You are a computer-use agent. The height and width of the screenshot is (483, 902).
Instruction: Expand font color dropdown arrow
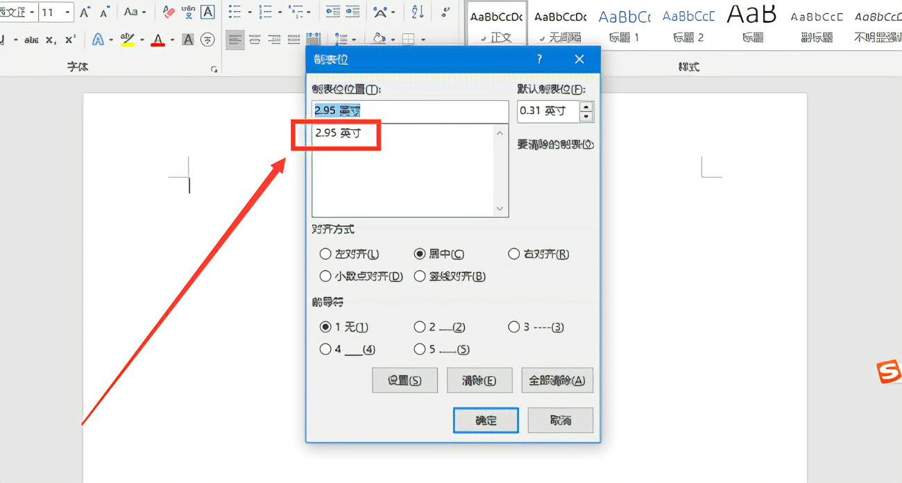(171, 40)
